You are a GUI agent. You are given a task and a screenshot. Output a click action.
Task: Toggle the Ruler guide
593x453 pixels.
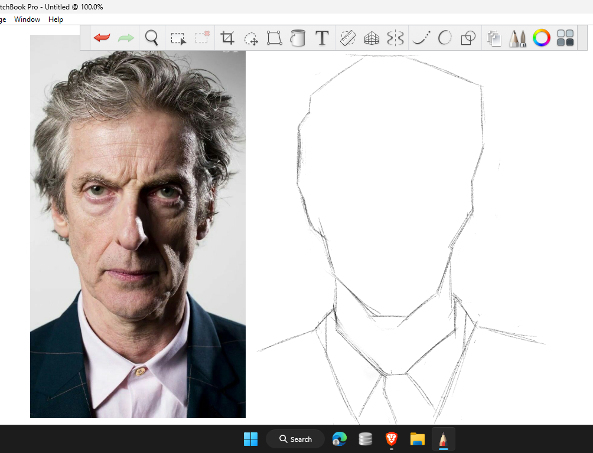coord(348,38)
